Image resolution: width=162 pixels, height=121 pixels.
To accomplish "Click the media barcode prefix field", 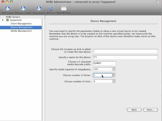I will tap(104, 63).
